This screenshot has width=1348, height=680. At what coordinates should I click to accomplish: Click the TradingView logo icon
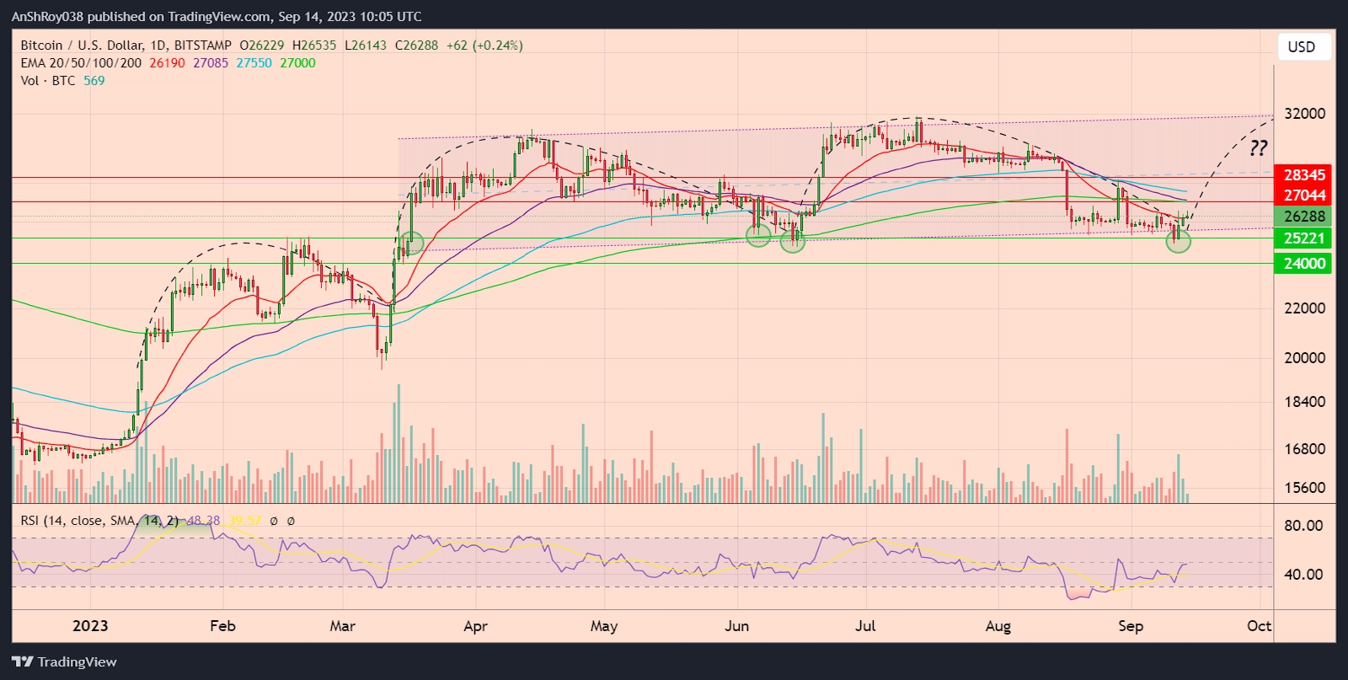click(x=23, y=661)
